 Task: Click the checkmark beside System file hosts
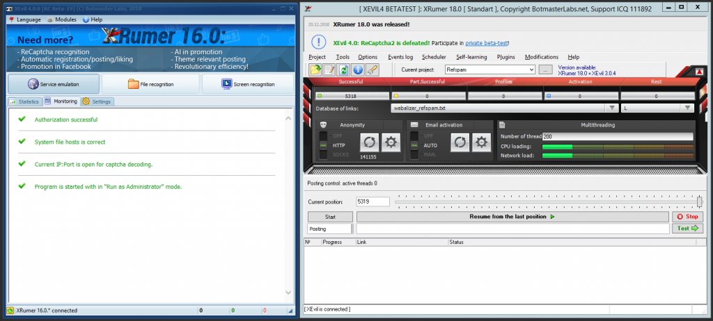click(22, 142)
